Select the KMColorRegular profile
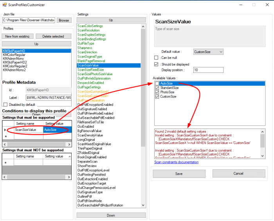Screen dimensions: 274x221 pos(14,55)
